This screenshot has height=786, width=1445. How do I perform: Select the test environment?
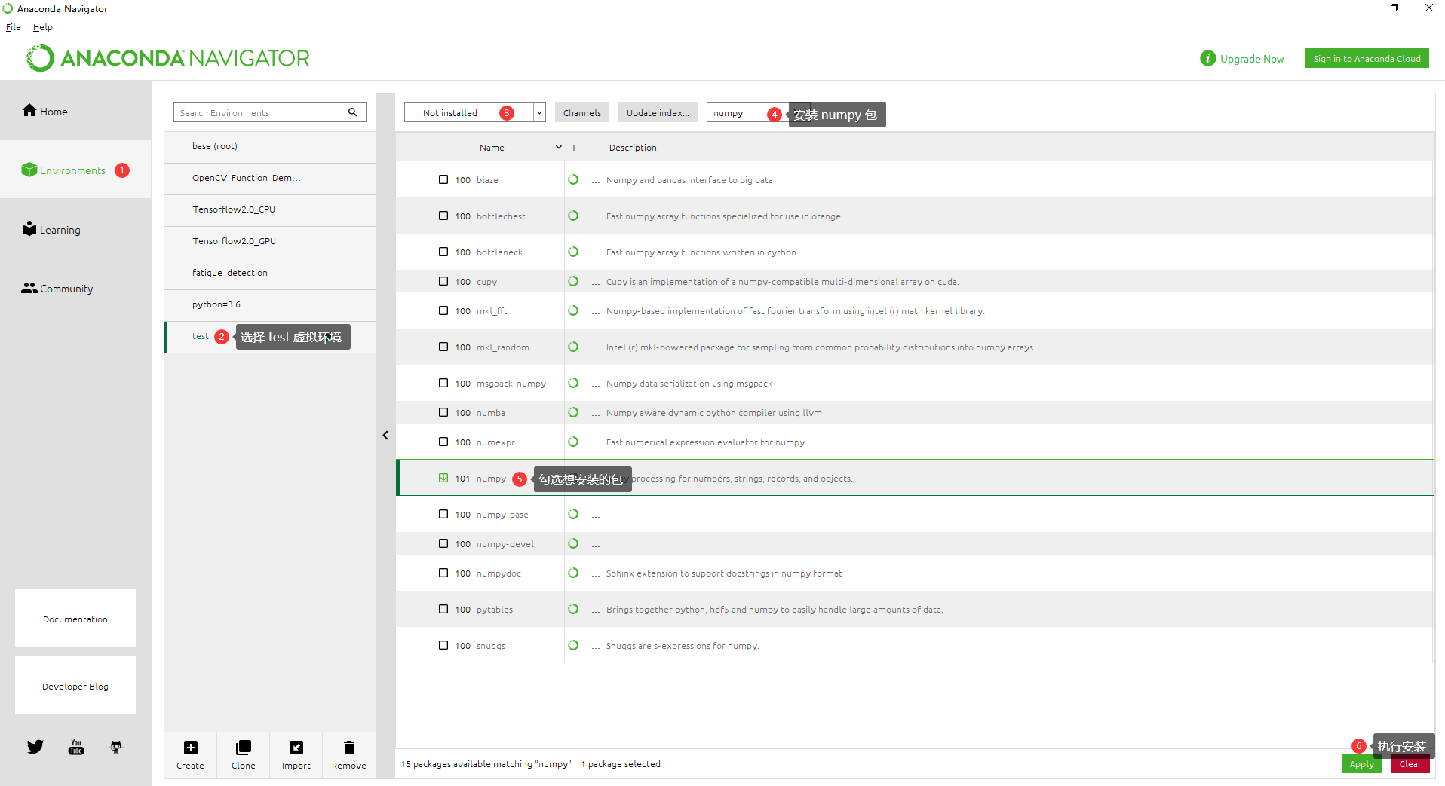pos(270,336)
